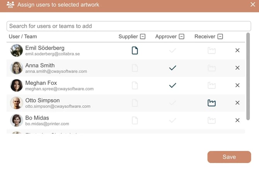Viewport: 259px width, 170px height.
Task: Remove Emil Söderberg from the list
Action: click(x=237, y=50)
